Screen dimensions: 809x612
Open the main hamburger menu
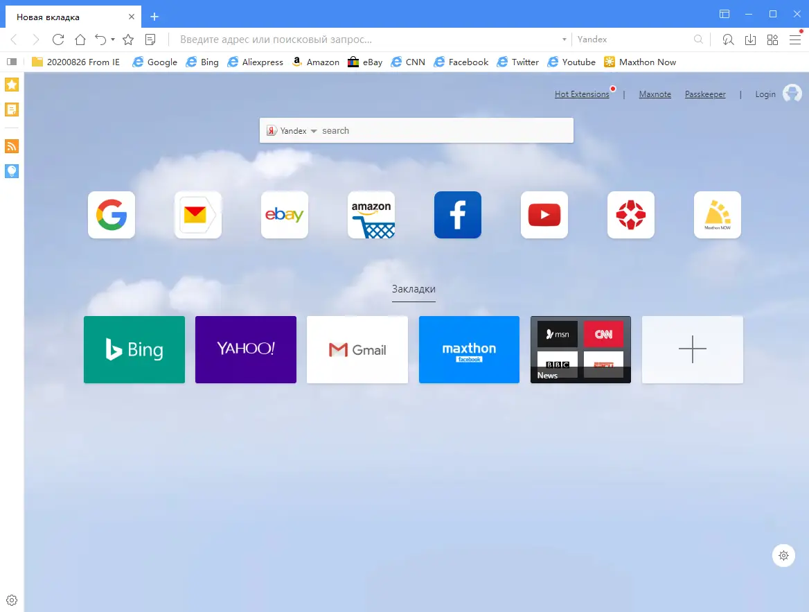pyautogui.click(x=794, y=40)
